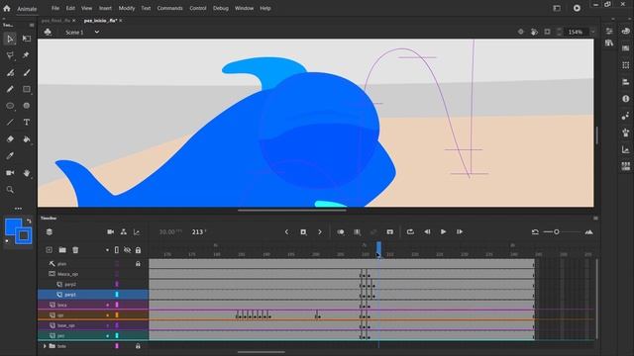Select the Zoom magnifier tool
The height and width of the screenshot is (356, 634).
point(10,189)
